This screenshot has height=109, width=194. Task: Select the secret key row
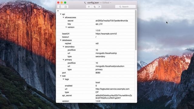click(x=95, y=21)
